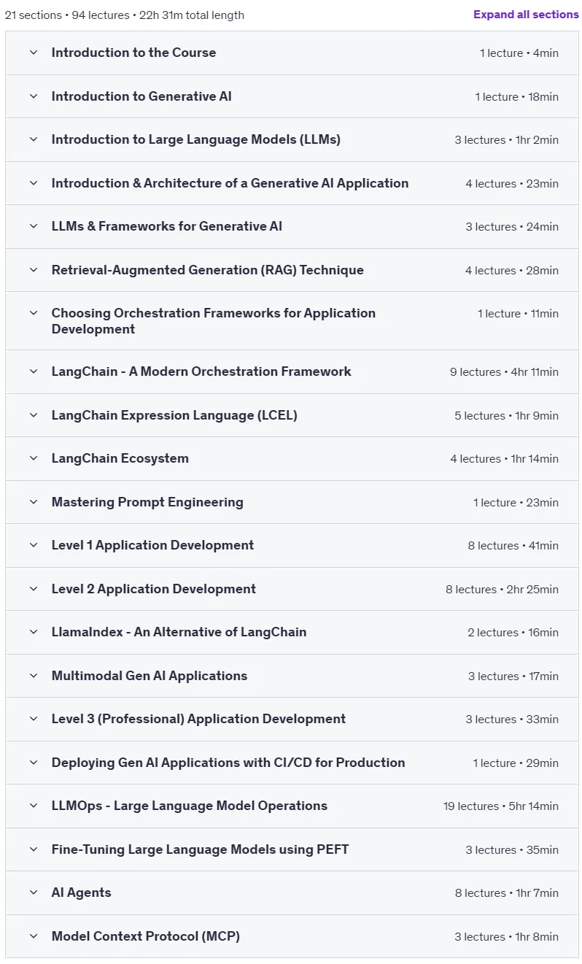Click the '4 lectures • 1hr 14min' duration

click(505, 459)
